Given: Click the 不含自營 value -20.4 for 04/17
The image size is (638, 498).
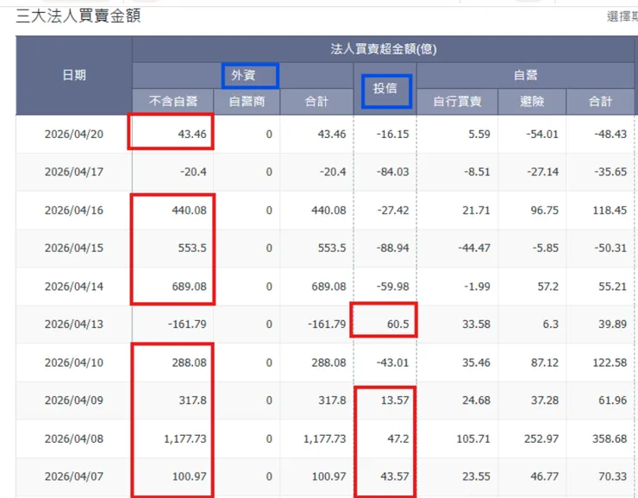Looking at the screenshot, I should click(x=193, y=172).
